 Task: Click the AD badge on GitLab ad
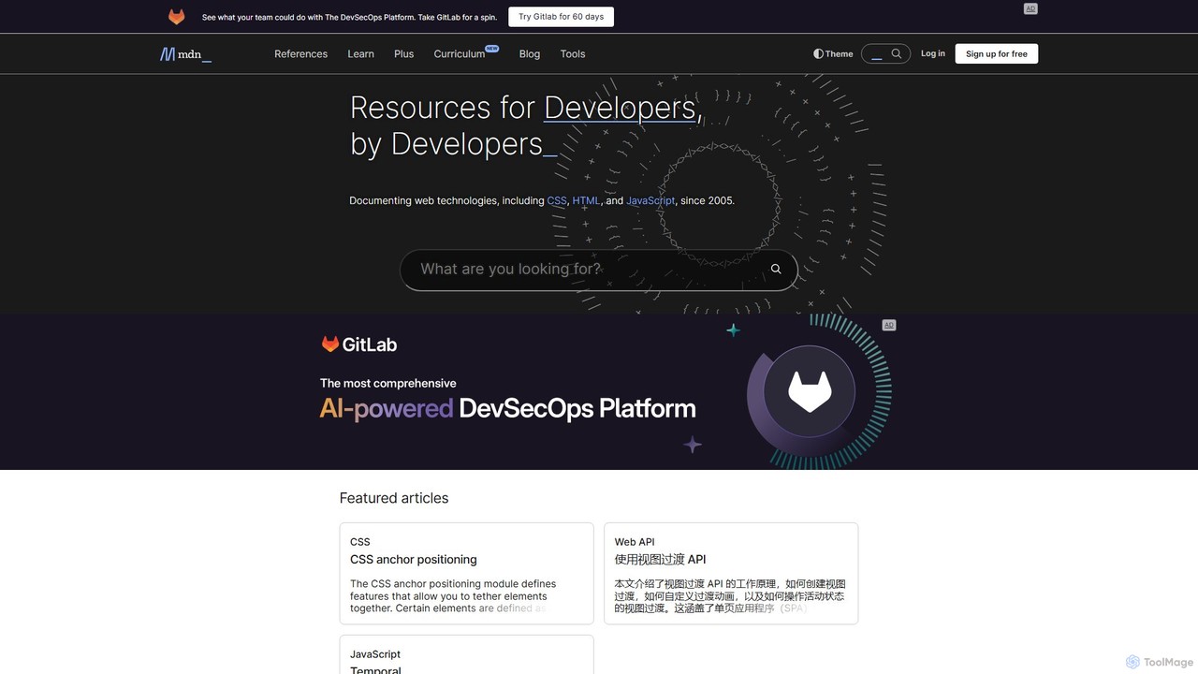click(889, 325)
